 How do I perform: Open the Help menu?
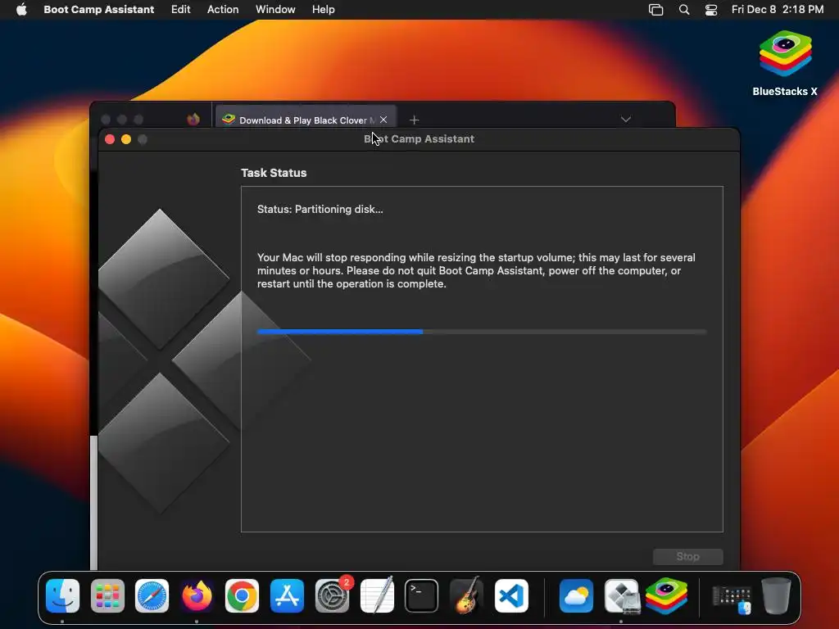pos(324,10)
